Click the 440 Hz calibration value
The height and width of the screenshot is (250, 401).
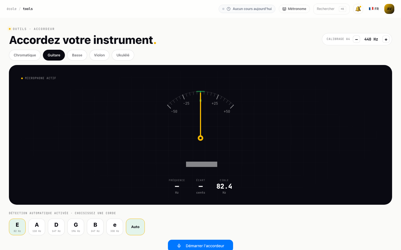(371, 39)
